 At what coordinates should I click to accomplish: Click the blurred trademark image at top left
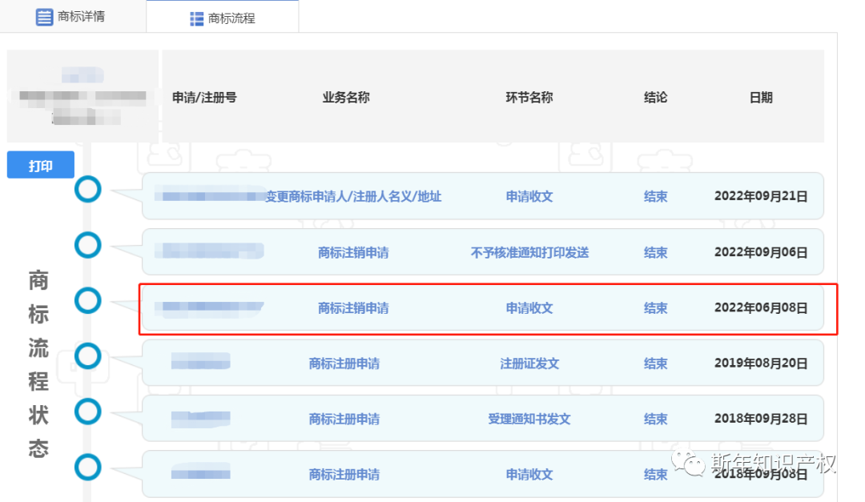click(82, 96)
